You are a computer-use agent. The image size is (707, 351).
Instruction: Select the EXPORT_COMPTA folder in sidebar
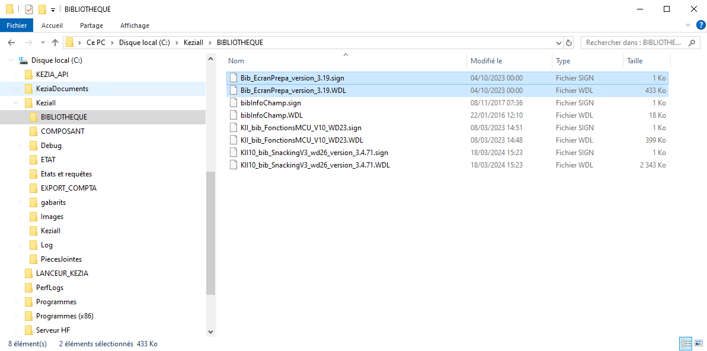[x=68, y=188]
